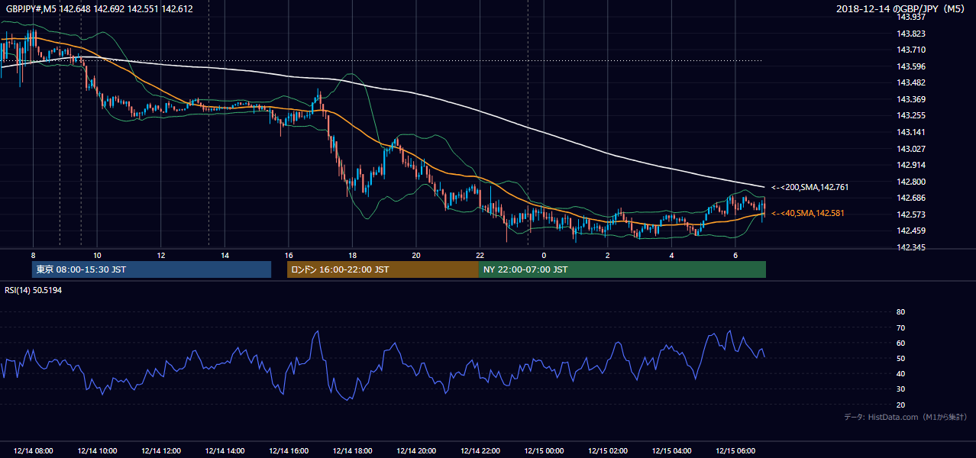Click the 12/15 00:00 time label
Screen dimensions: 976x458
click(x=544, y=451)
